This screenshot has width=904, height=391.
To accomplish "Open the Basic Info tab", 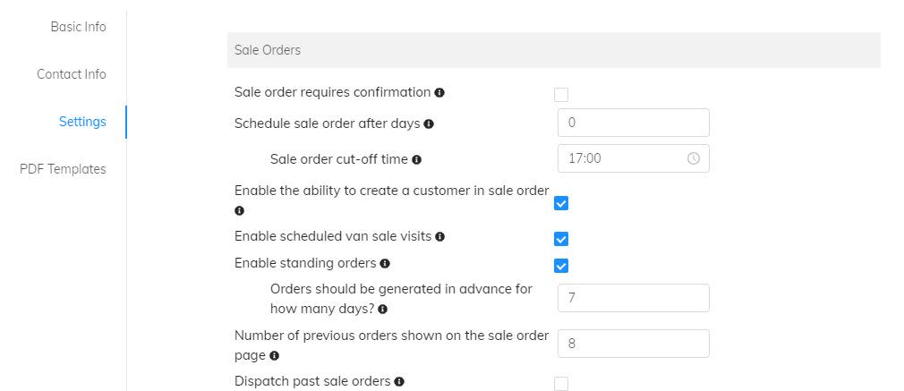I will pyautogui.click(x=78, y=27).
